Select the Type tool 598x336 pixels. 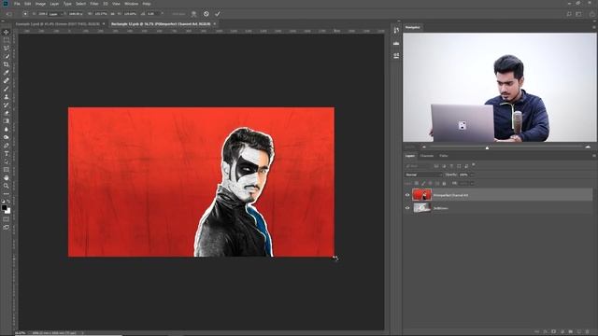(x=7, y=153)
